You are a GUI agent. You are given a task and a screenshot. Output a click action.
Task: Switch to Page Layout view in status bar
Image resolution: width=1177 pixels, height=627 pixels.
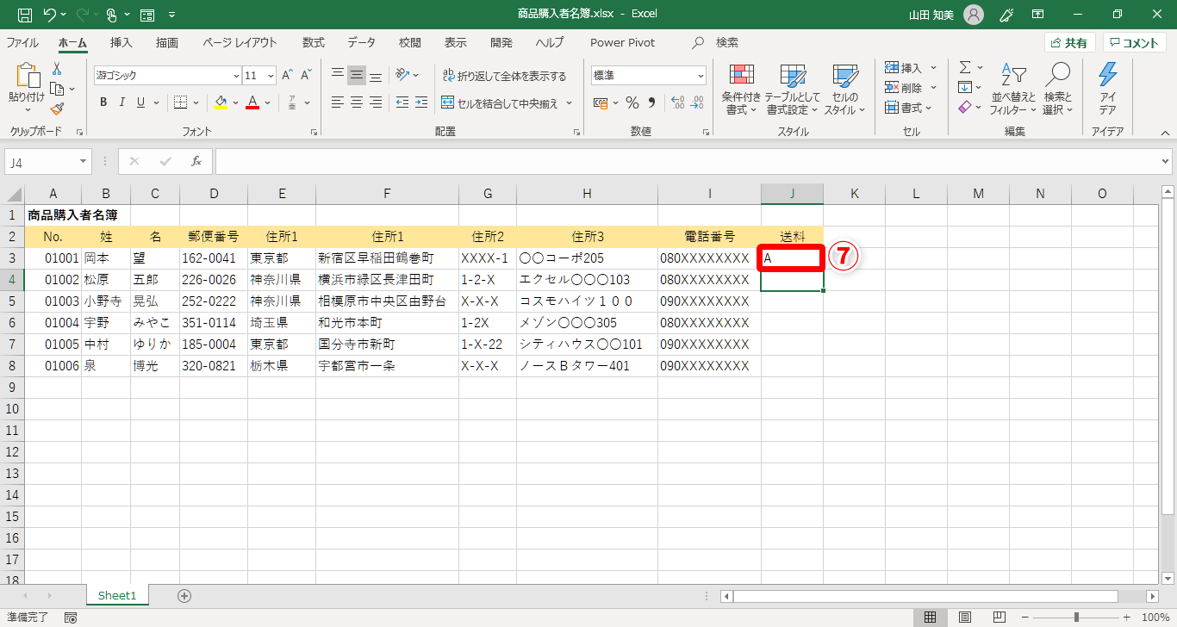point(965,618)
